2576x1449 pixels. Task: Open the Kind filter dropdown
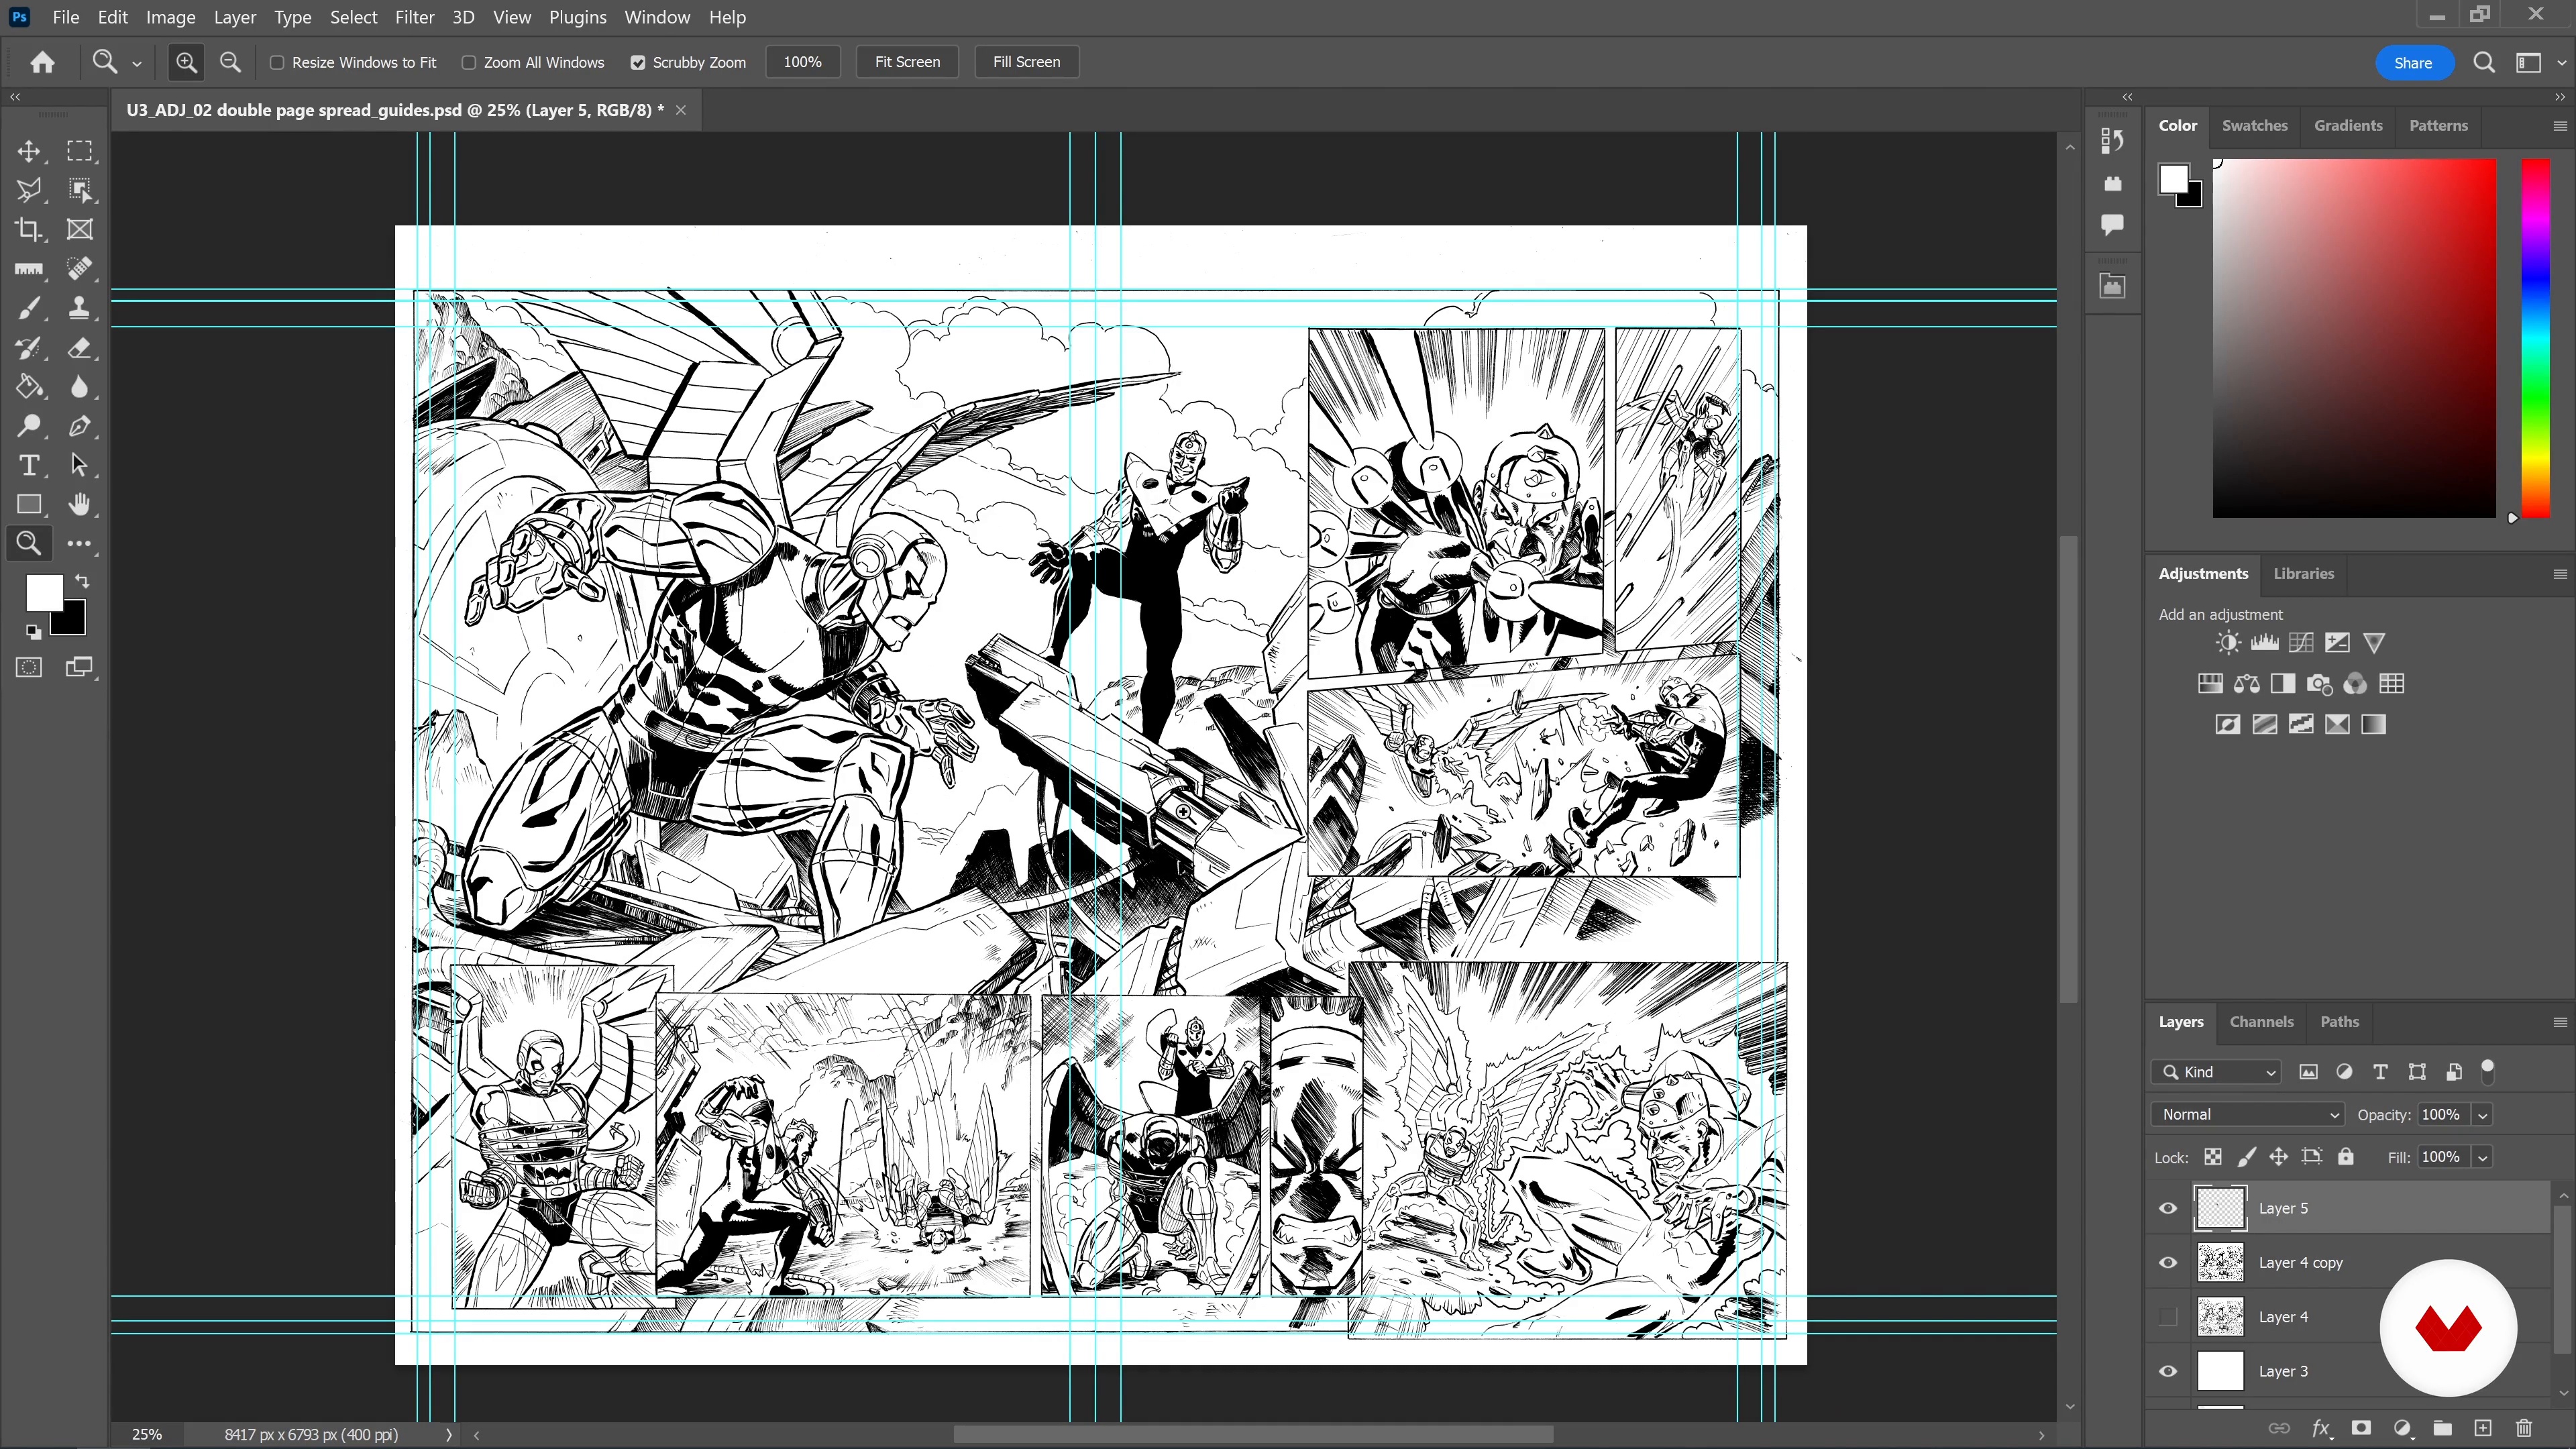tap(2216, 1072)
